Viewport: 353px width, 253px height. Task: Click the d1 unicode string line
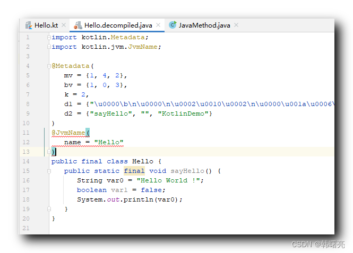click(x=199, y=104)
